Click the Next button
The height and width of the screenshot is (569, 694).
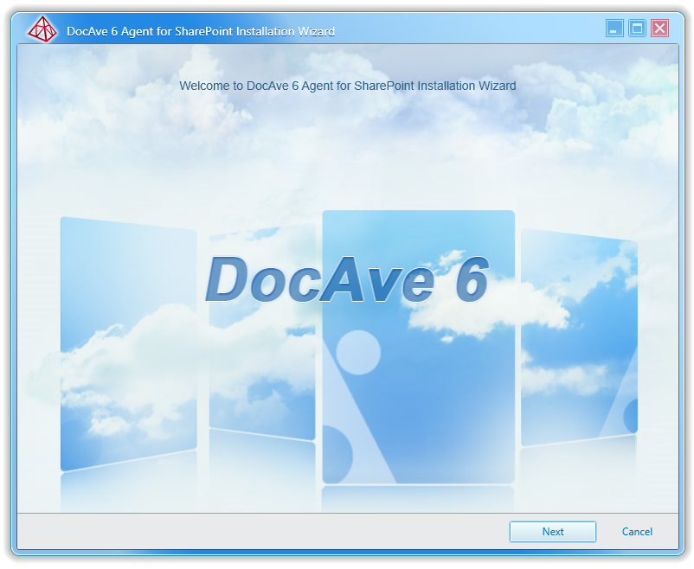tap(552, 532)
